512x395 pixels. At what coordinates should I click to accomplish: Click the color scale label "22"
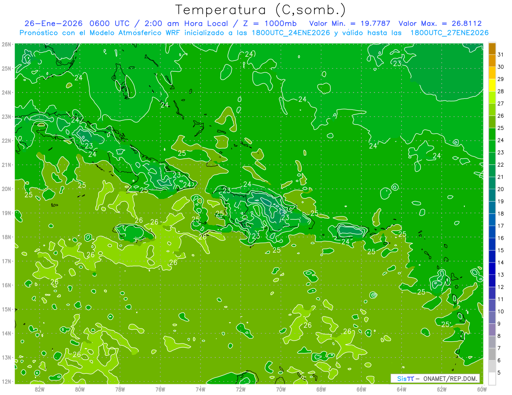coord(501,164)
